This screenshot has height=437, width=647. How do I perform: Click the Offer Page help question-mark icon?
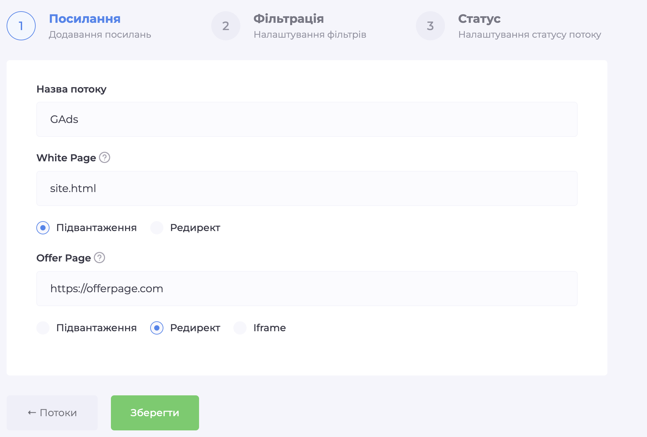99,258
